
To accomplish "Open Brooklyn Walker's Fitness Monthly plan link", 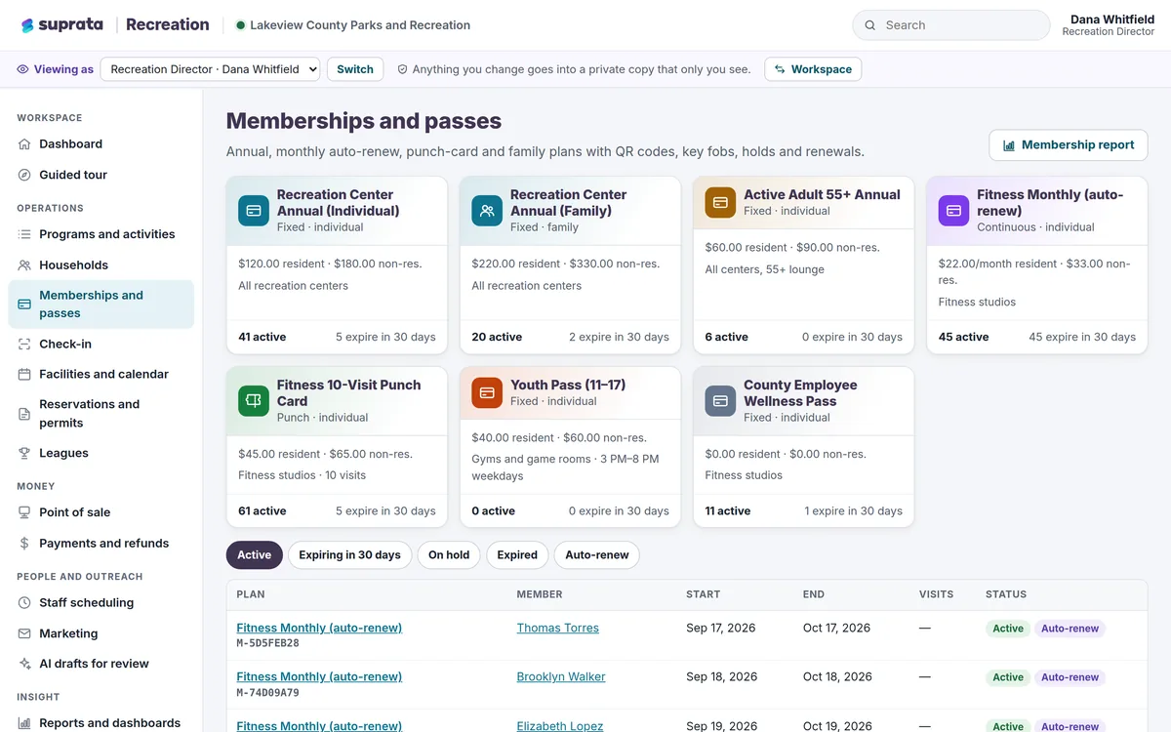I will tap(319, 677).
